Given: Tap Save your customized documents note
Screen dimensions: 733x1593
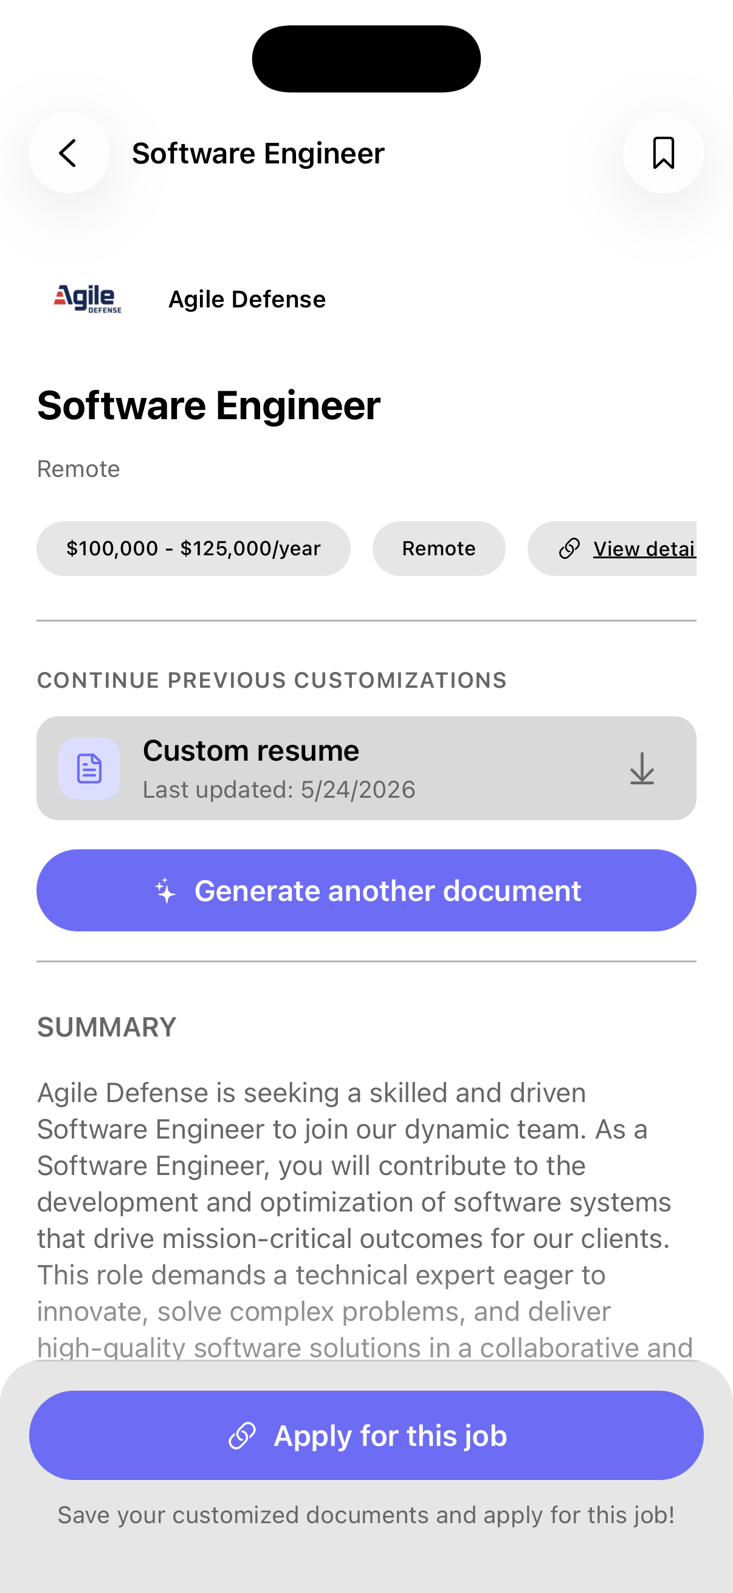Looking at the screenshot, I should pyautogui.click(x=366, y=1515).
